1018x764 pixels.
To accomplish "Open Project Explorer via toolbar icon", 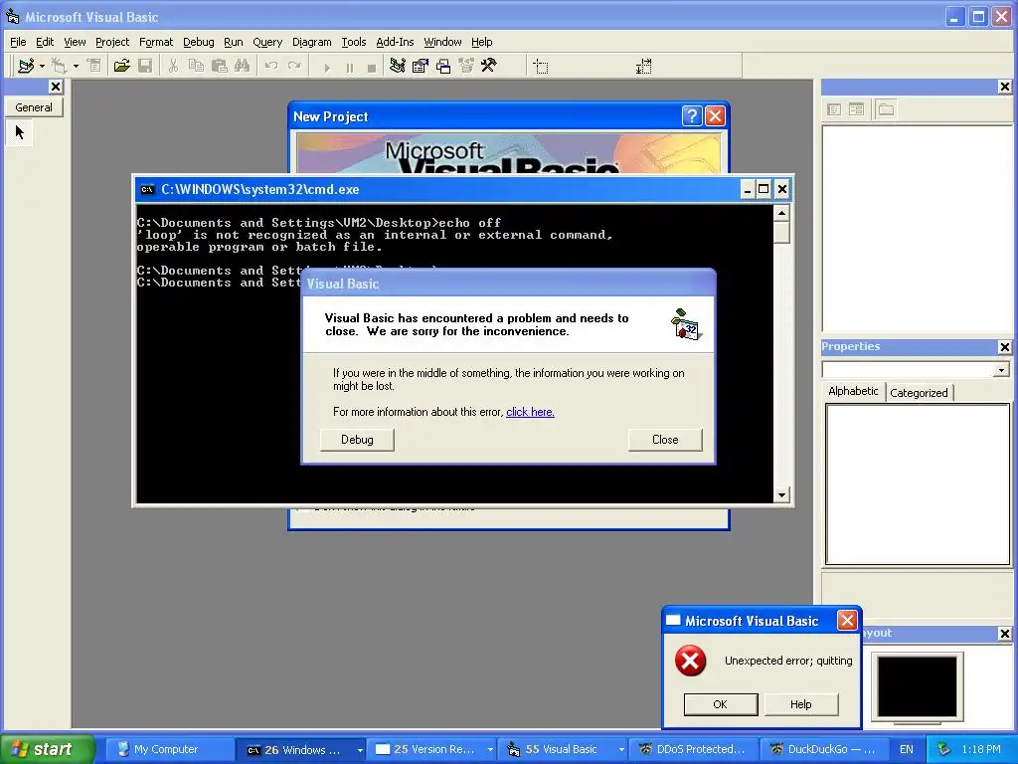I will tap(398, 66).
